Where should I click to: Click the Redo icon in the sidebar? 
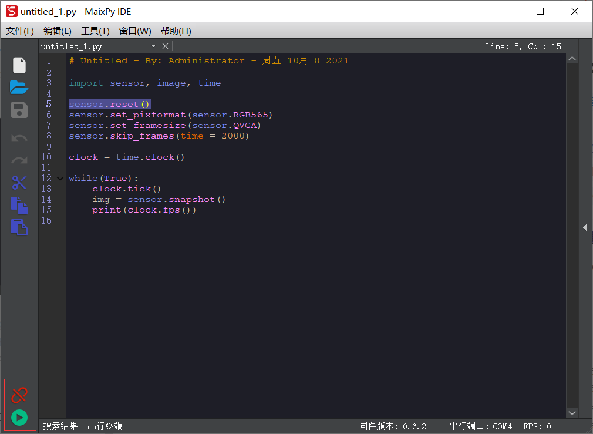[x=19, y=160]
